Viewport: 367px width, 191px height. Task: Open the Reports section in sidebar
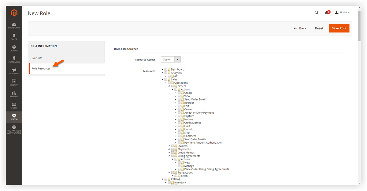14,94
